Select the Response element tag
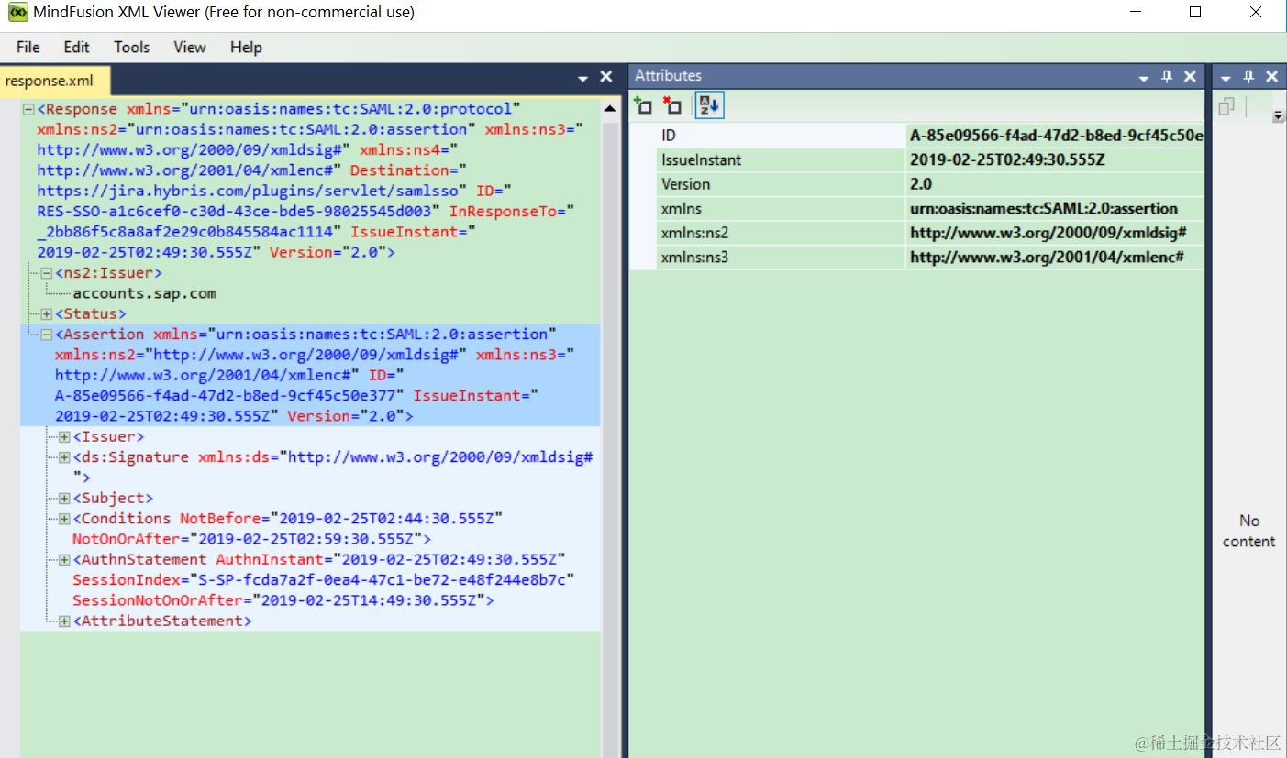The height and width of the screenshot is (758, 1287). (x=77, y=109)
